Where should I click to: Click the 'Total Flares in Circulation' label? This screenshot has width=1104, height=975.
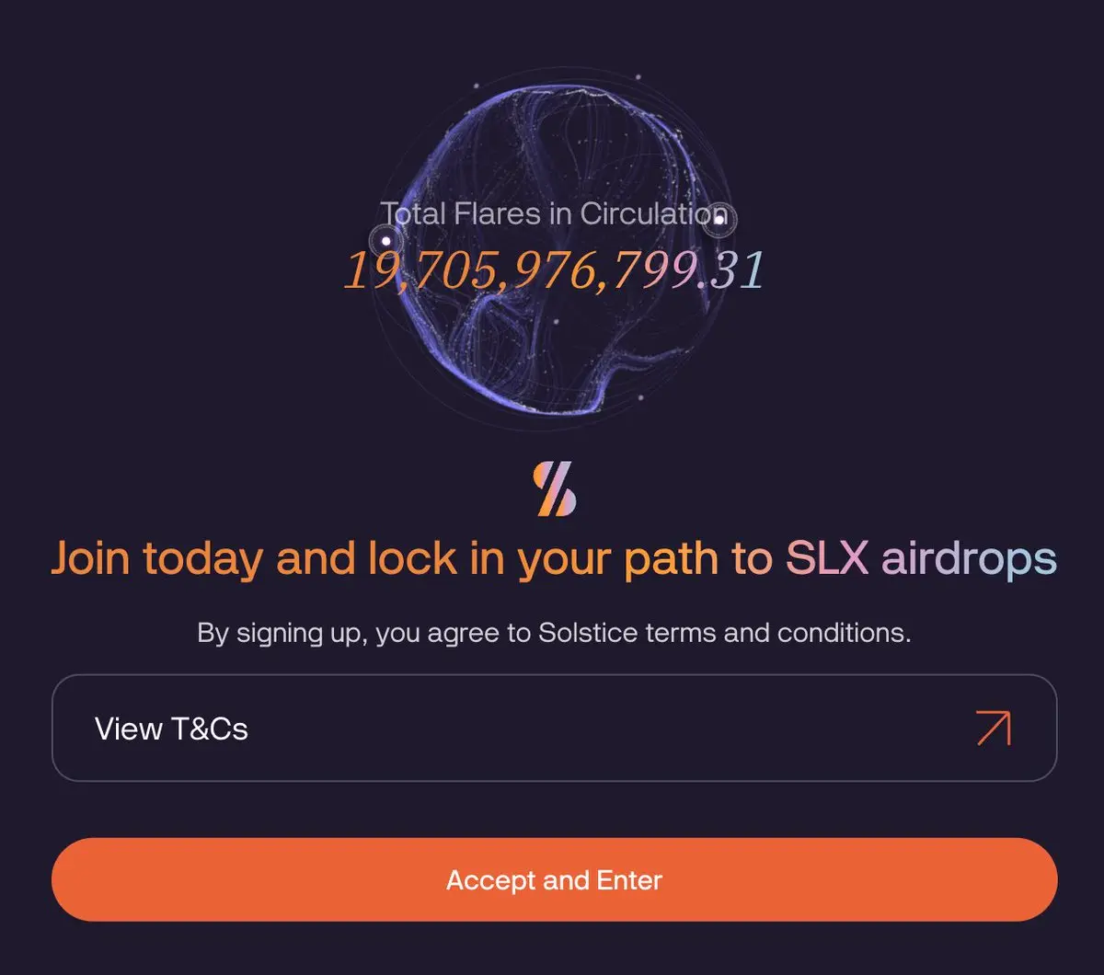[x=555, y=214]
